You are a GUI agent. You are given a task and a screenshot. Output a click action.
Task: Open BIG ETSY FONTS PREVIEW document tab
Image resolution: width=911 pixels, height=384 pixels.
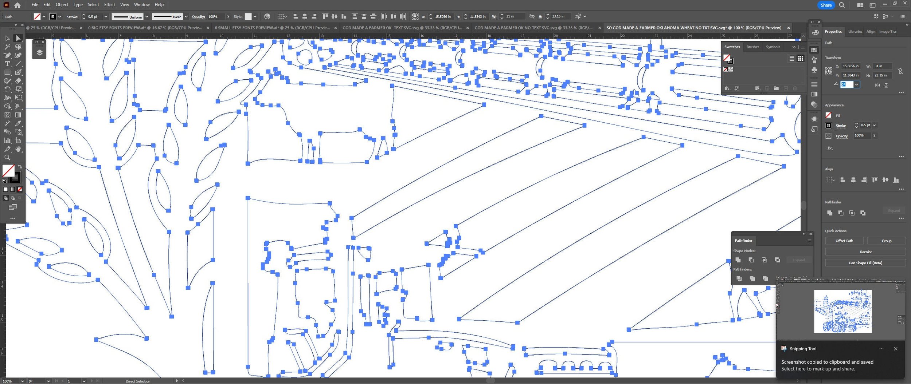tap(145, 28)
